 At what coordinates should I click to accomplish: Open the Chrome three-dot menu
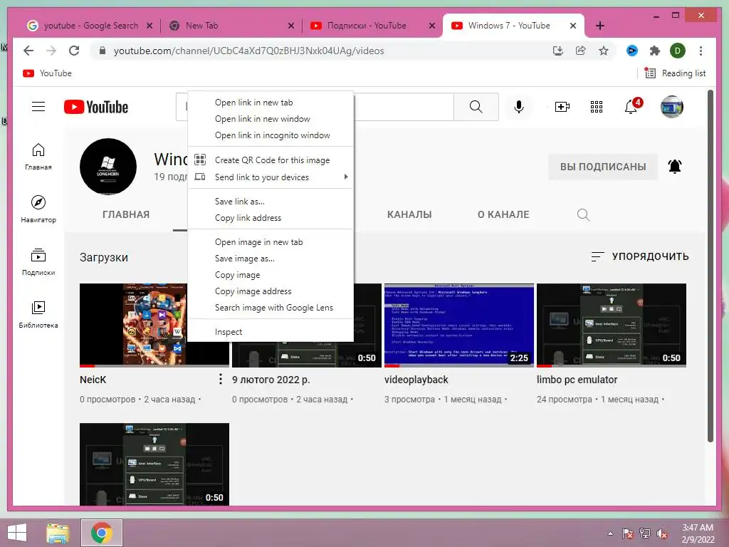(701, 51)
